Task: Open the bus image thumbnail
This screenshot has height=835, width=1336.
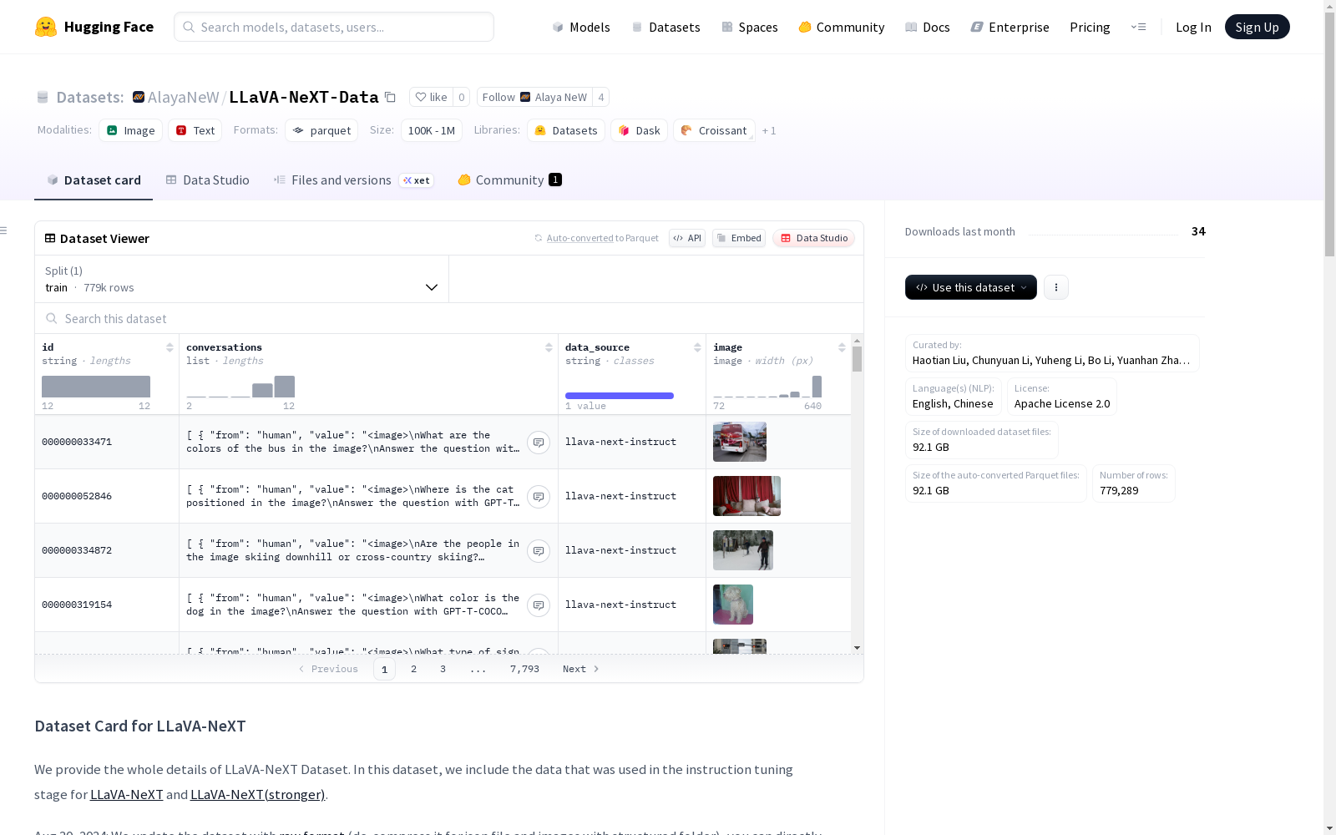Action: point(740,442)
